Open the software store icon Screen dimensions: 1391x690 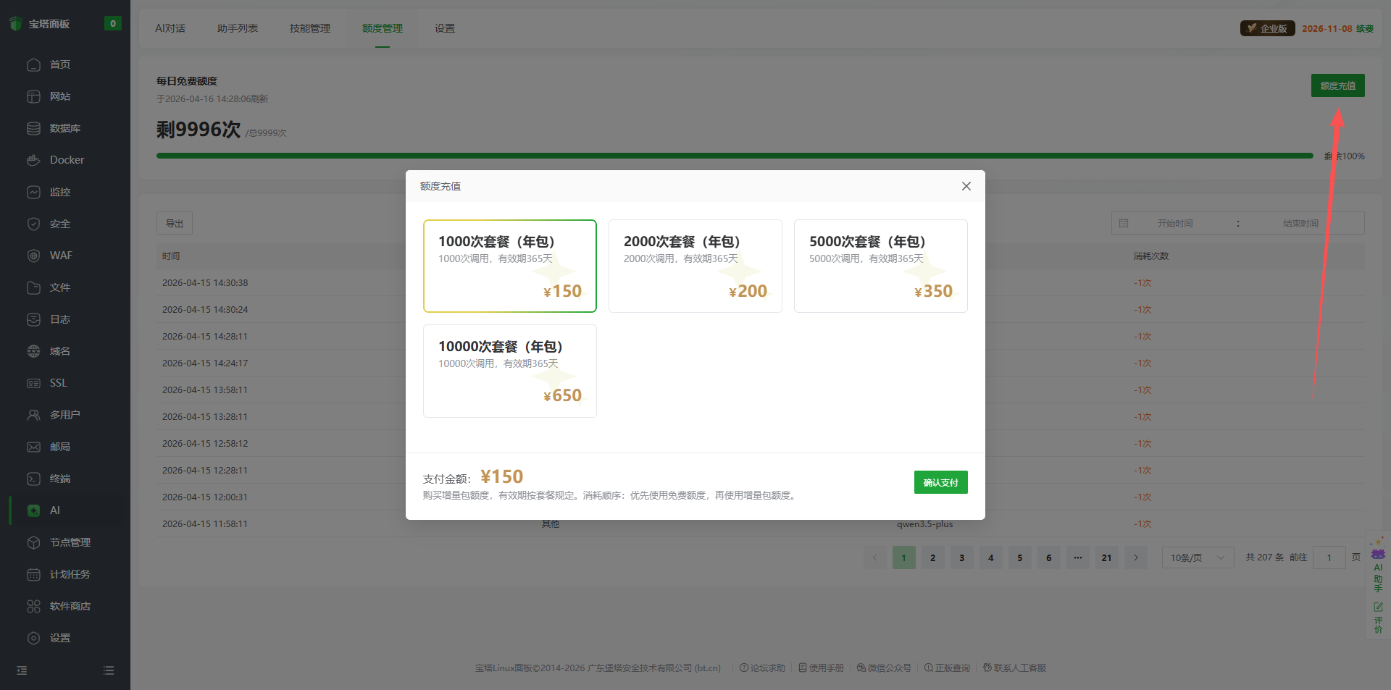pyautogui.click(x=33, y=606)
